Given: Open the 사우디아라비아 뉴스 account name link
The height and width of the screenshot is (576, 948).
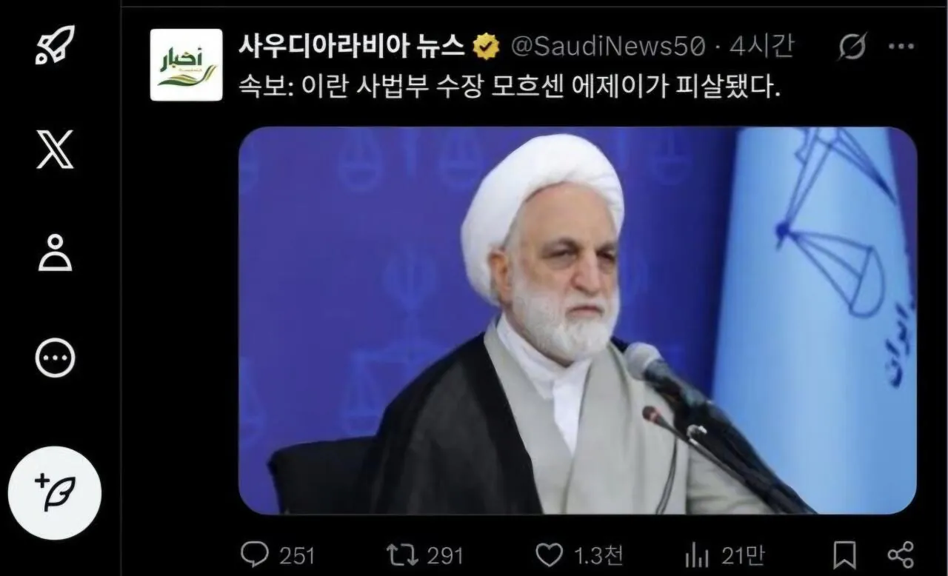Looking at the screenshot, I should pos(351,47).
